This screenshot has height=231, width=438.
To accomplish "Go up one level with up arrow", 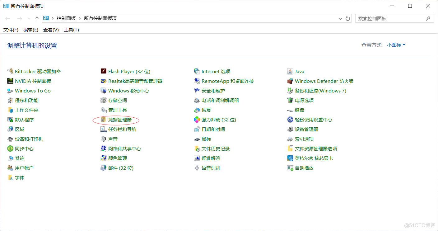I will 37,19.
